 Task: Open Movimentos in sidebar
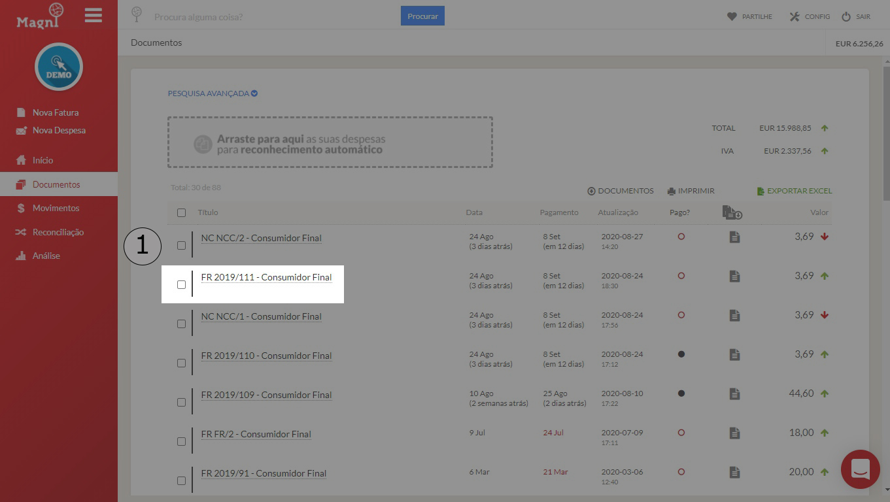[x=56, y=208]
